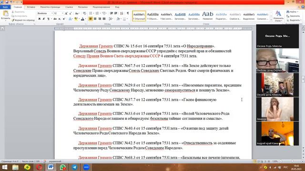Toggle ruler view button

coord(303,28)
